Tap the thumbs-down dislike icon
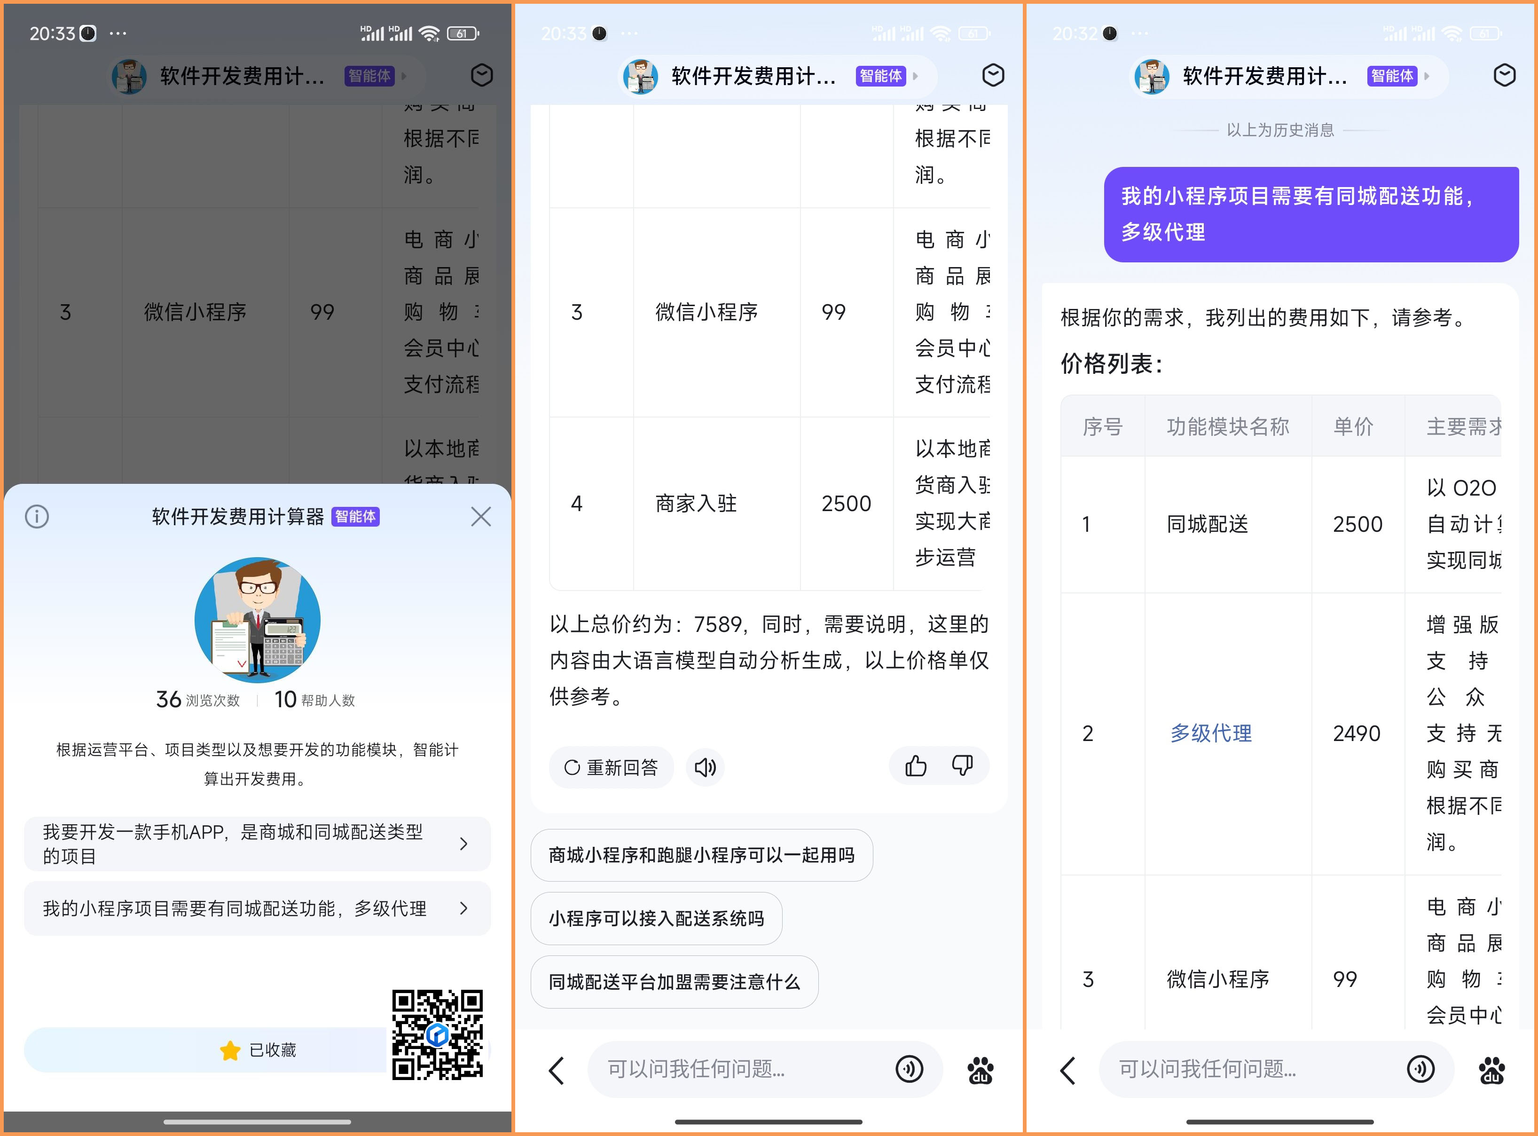 (962, 765)
